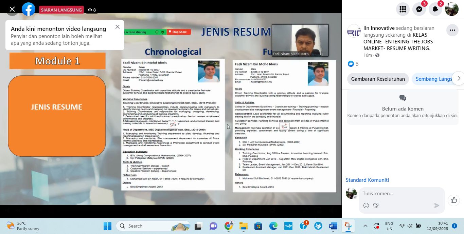This screenshot has height=234, width=464.
Task: Click the Tulis komen text field
Action: pyautogui.click(x=401, y=194)
